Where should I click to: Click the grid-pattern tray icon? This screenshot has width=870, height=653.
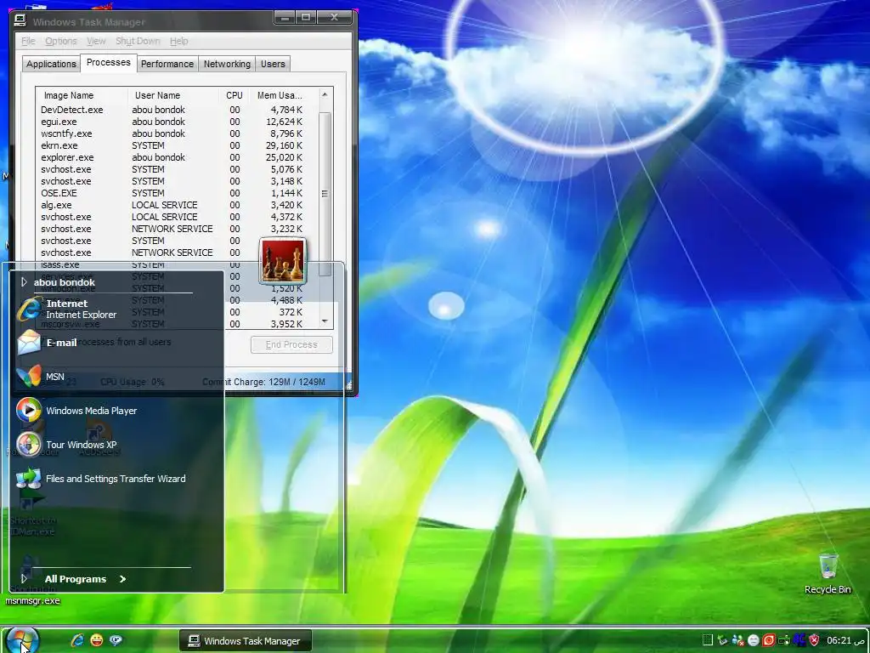708,640
